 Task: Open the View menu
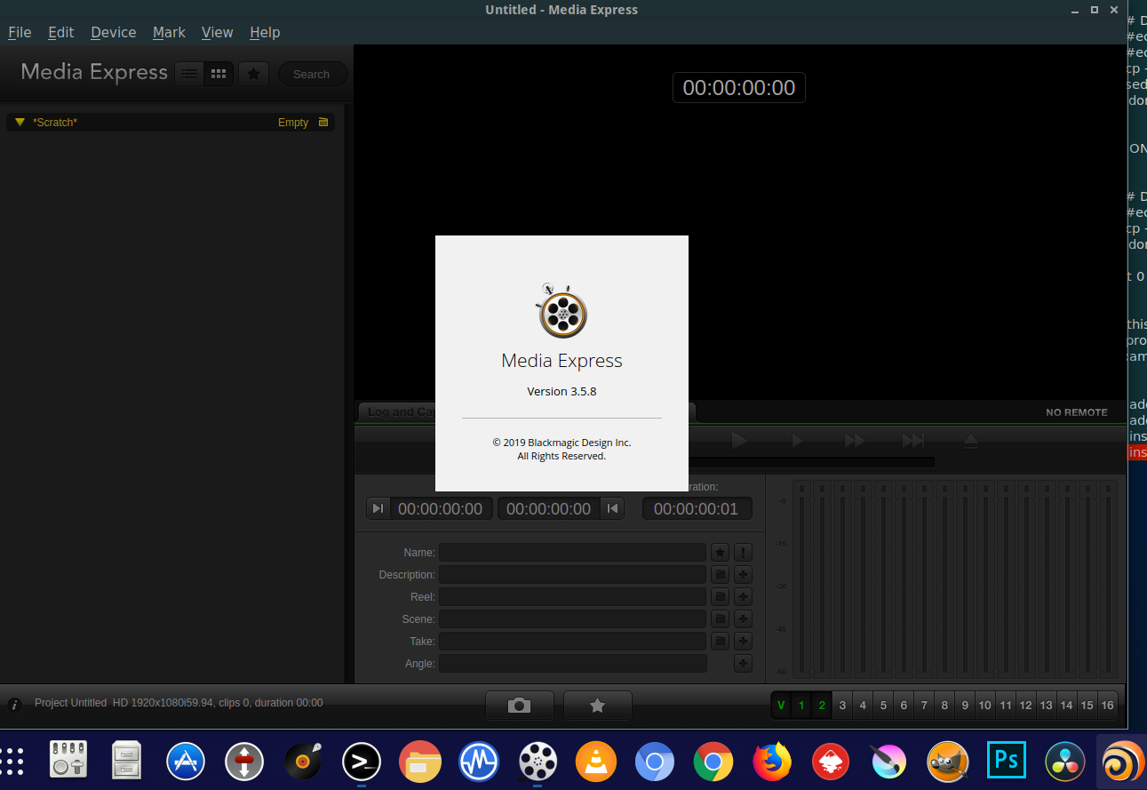click(217, 32)
